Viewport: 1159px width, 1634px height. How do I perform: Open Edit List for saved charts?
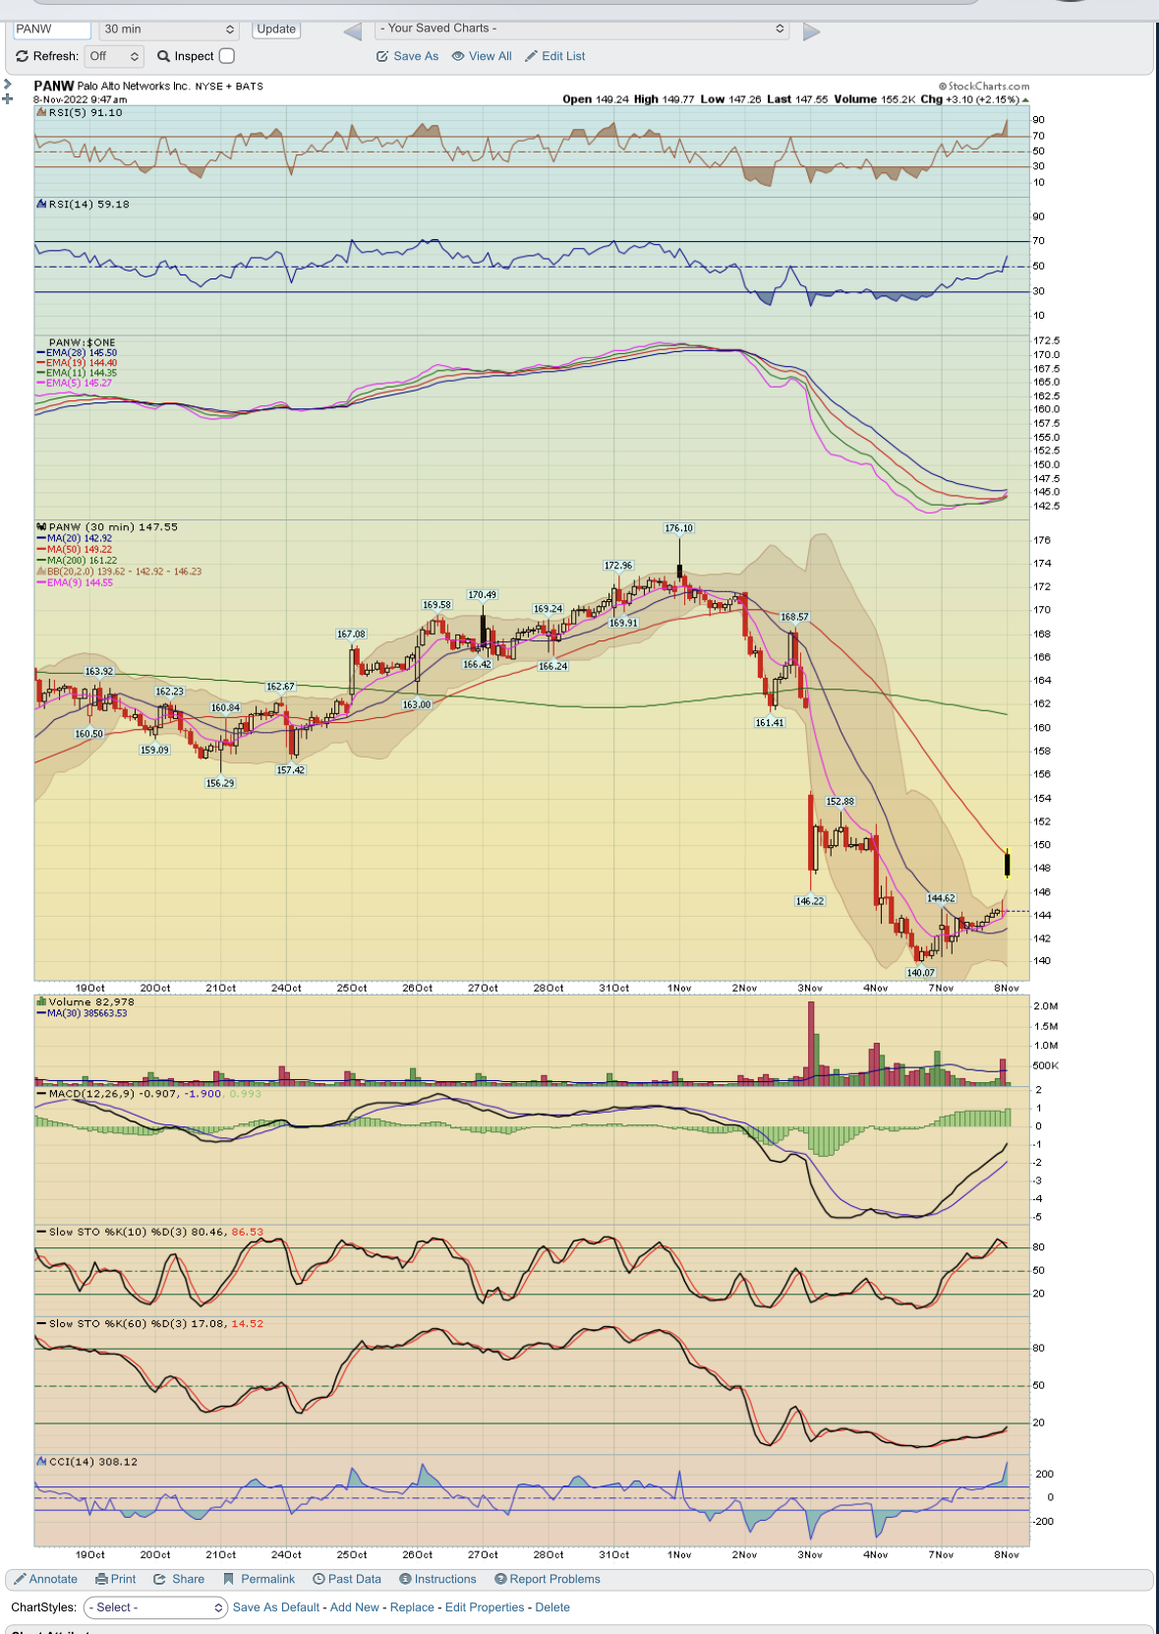point(555,56)
